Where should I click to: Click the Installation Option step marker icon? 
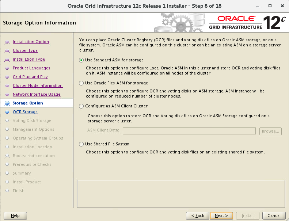[x=7, y=42]
